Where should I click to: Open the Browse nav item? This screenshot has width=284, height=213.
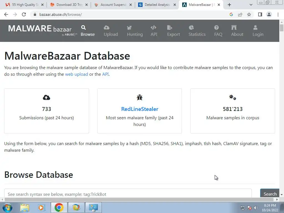coord(88,31)
